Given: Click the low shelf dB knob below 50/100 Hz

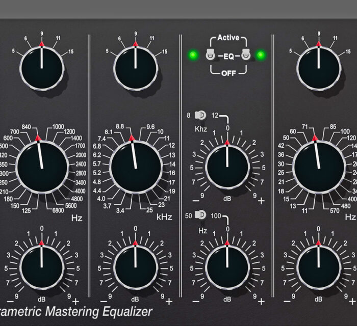Looking at the screenshot, I should [x=227, y=266].
